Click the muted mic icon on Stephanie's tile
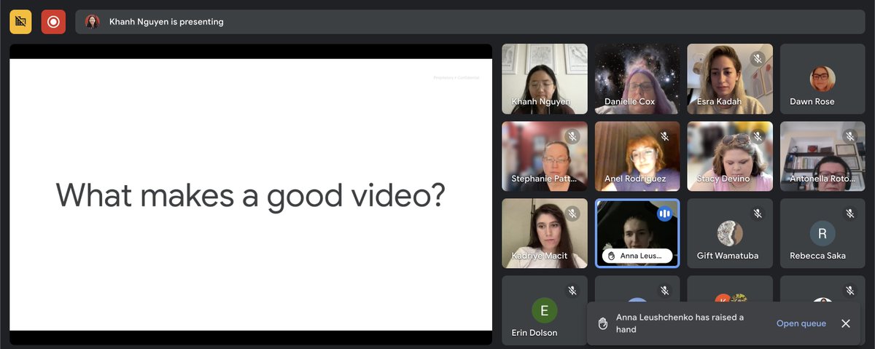The image size is (875, 349). (572, 136)
